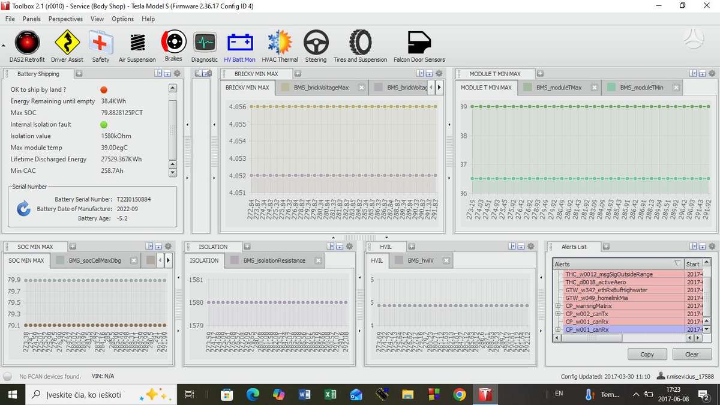Expand the CP_w002_canTx alert row
This screenshot has width=720, height=405.
pyautogui.click(x=558, y=314)
